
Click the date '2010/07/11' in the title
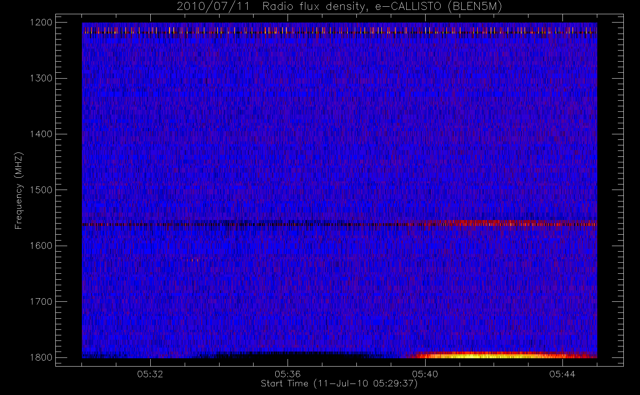click(213, 7)
